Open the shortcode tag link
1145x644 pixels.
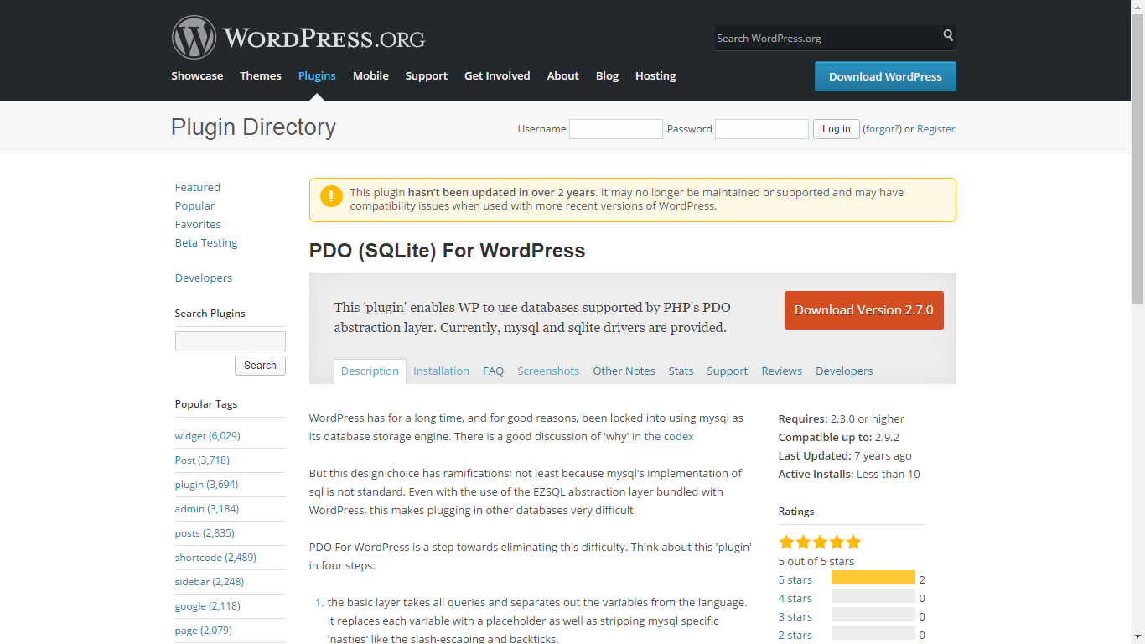[x=215, y=558]
